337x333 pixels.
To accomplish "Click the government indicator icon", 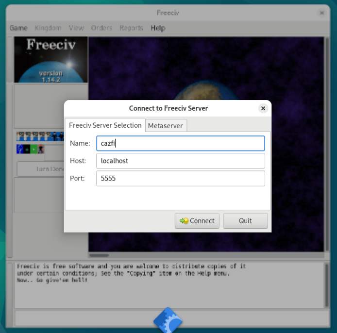I will 41,149.
